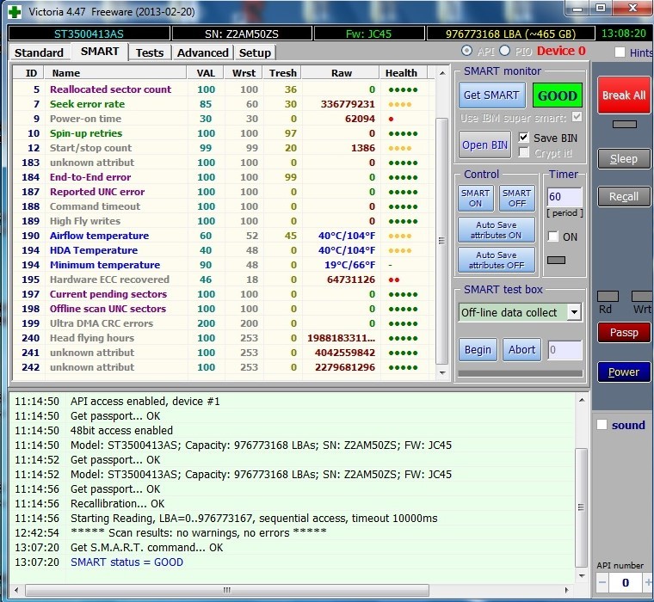Toggle Use IBM super smart checkbox
Image resolution: width=654 pixels, height=602 pixels.
577,117
